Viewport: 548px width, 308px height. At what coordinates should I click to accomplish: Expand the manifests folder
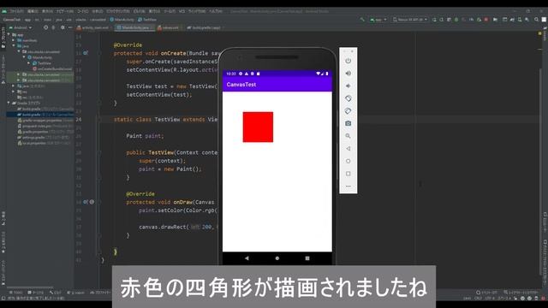[14, 40]
